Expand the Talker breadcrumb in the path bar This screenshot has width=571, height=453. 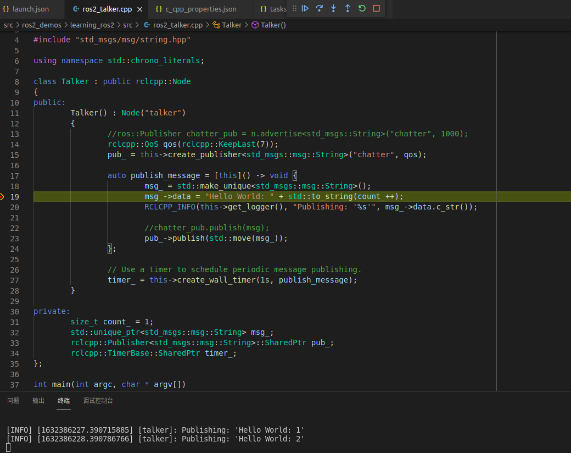tap(231, 25)
